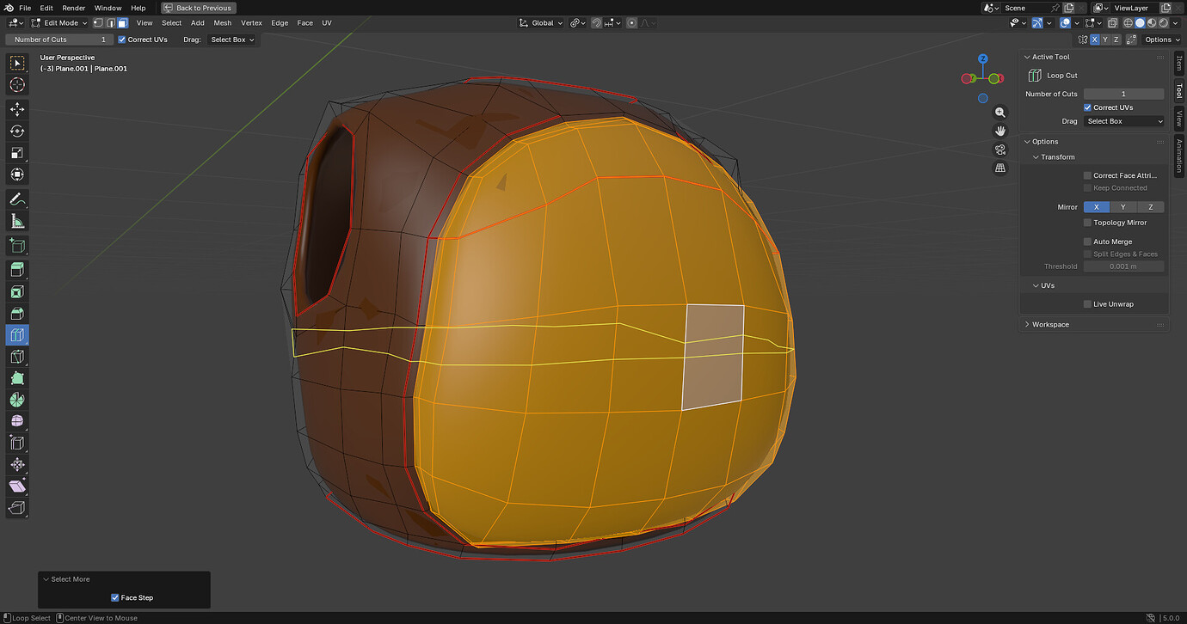Open the Mesh menu

tap(223, 23)
